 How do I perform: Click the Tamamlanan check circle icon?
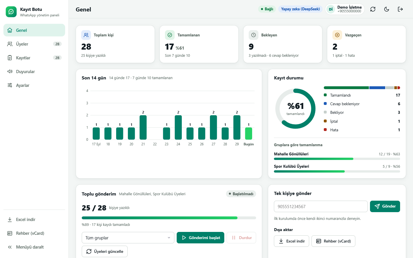tap(170, 35)
